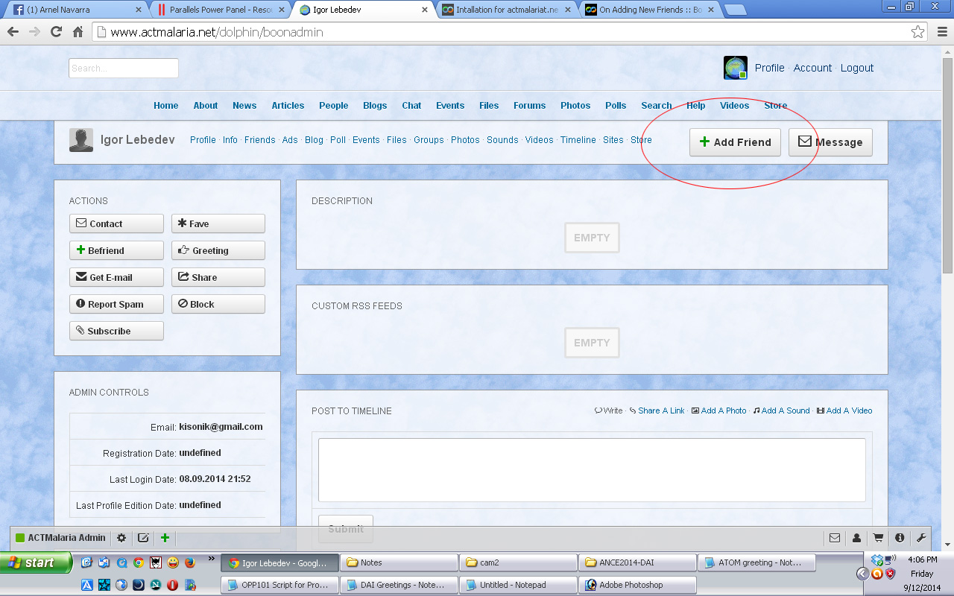Click the Befriend action button
The height and width of the screenshot is (596, 954).
click(116, 250)
